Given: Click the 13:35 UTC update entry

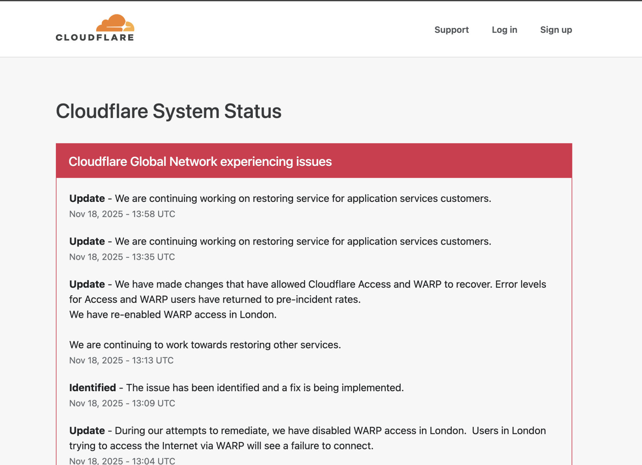Looking at the screenshot, I should [280, 241].
